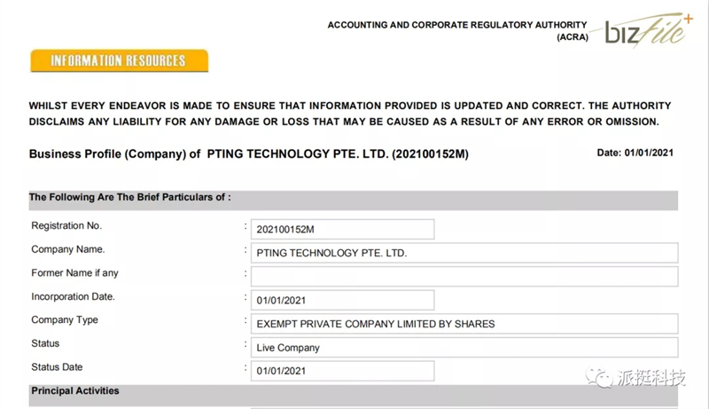
Task: Click the Information Resources banner
Action: coord(119,61)
